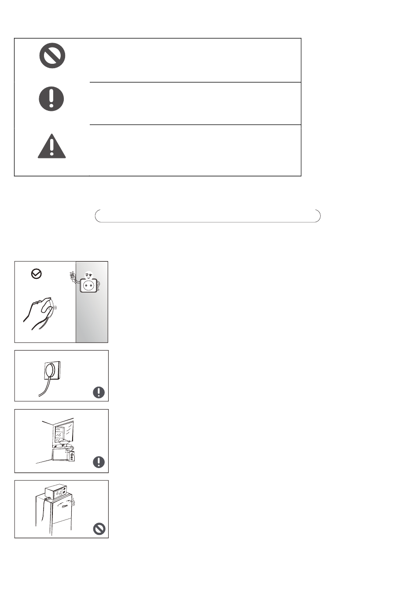Click the checkmark circle above the hand
Screen dimensions: 418x611
click(37, 274)
